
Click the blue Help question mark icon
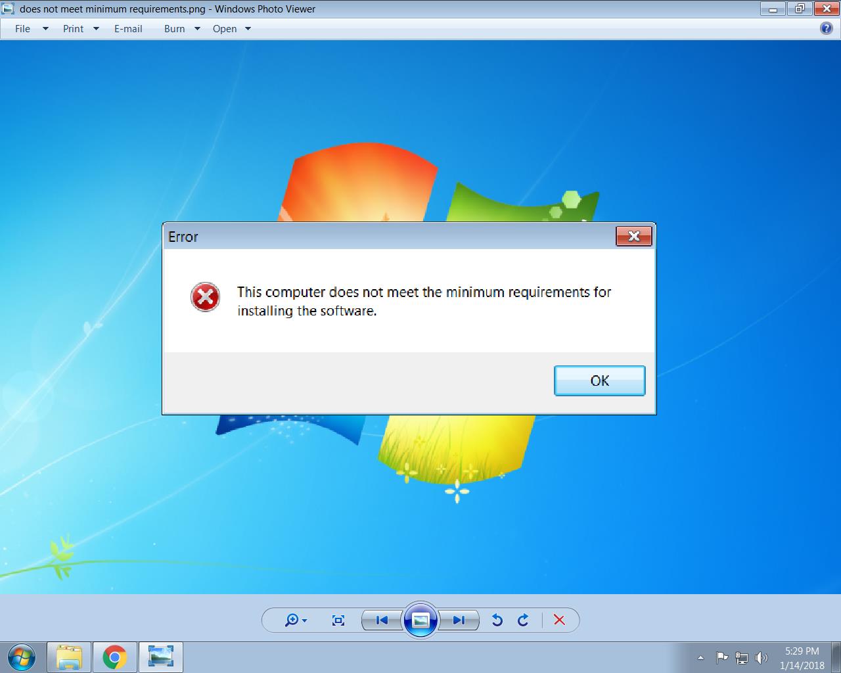[x=827, y=28]
